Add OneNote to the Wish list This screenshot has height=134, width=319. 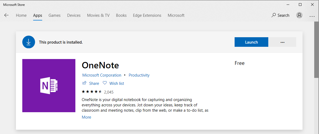[113, 83]
